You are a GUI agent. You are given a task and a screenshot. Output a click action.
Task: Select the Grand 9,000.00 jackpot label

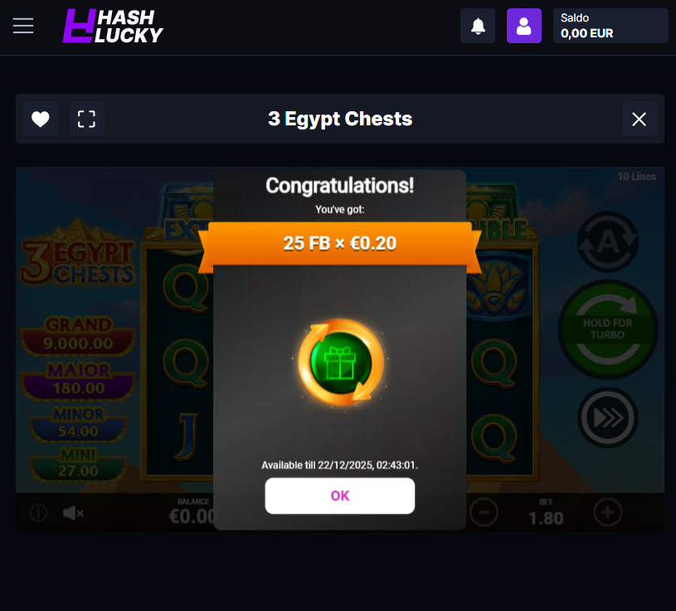78,335
